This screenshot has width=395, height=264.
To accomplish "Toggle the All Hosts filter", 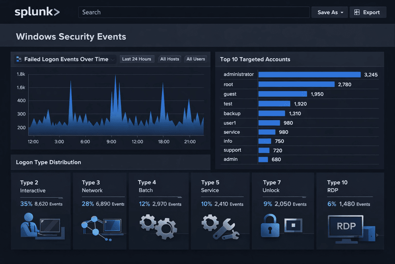I will point(170,59).
